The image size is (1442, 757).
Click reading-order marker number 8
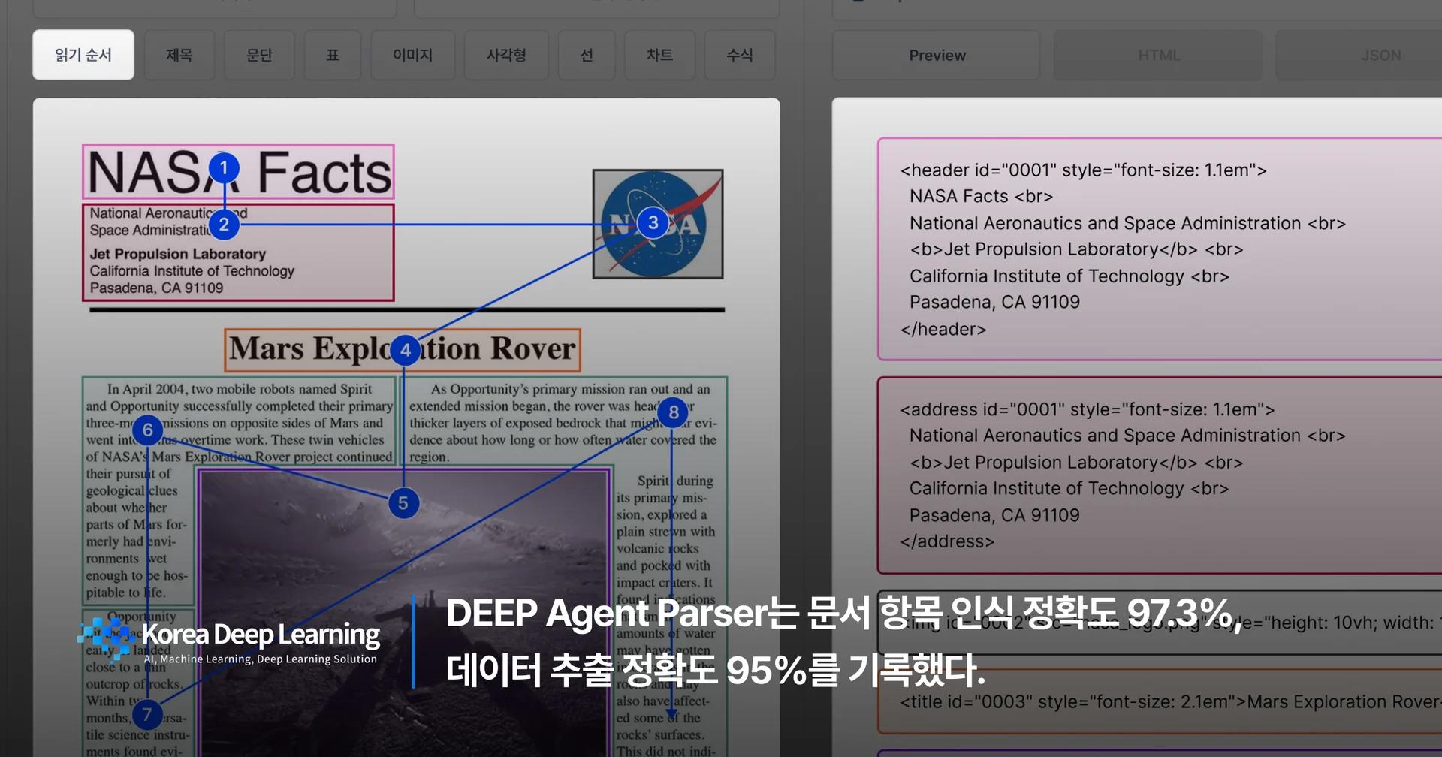pos(672,412)
